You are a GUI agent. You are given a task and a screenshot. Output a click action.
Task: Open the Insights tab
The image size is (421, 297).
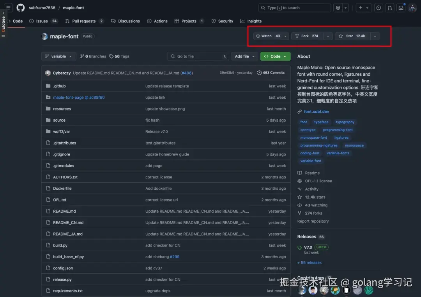click(x=251, y=21)
